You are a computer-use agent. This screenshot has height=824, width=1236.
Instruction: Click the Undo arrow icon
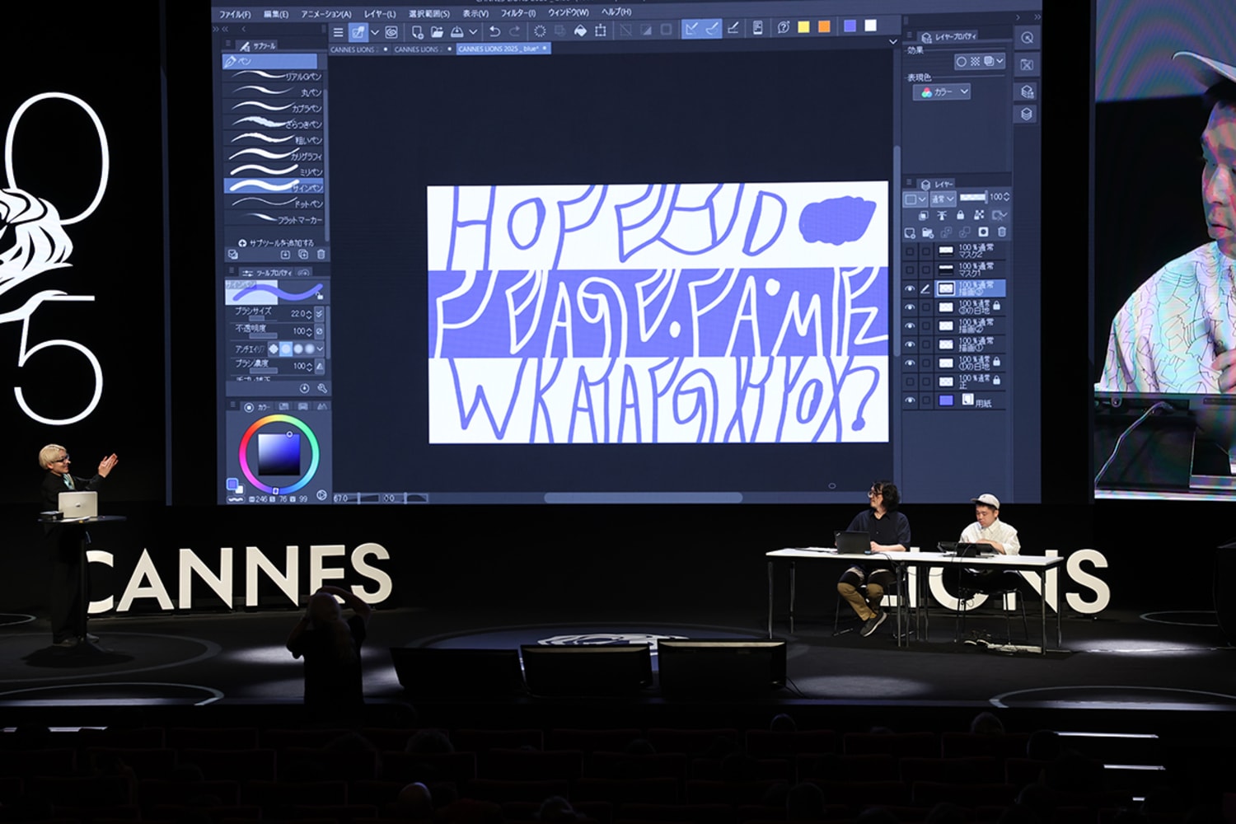[494, 31]
